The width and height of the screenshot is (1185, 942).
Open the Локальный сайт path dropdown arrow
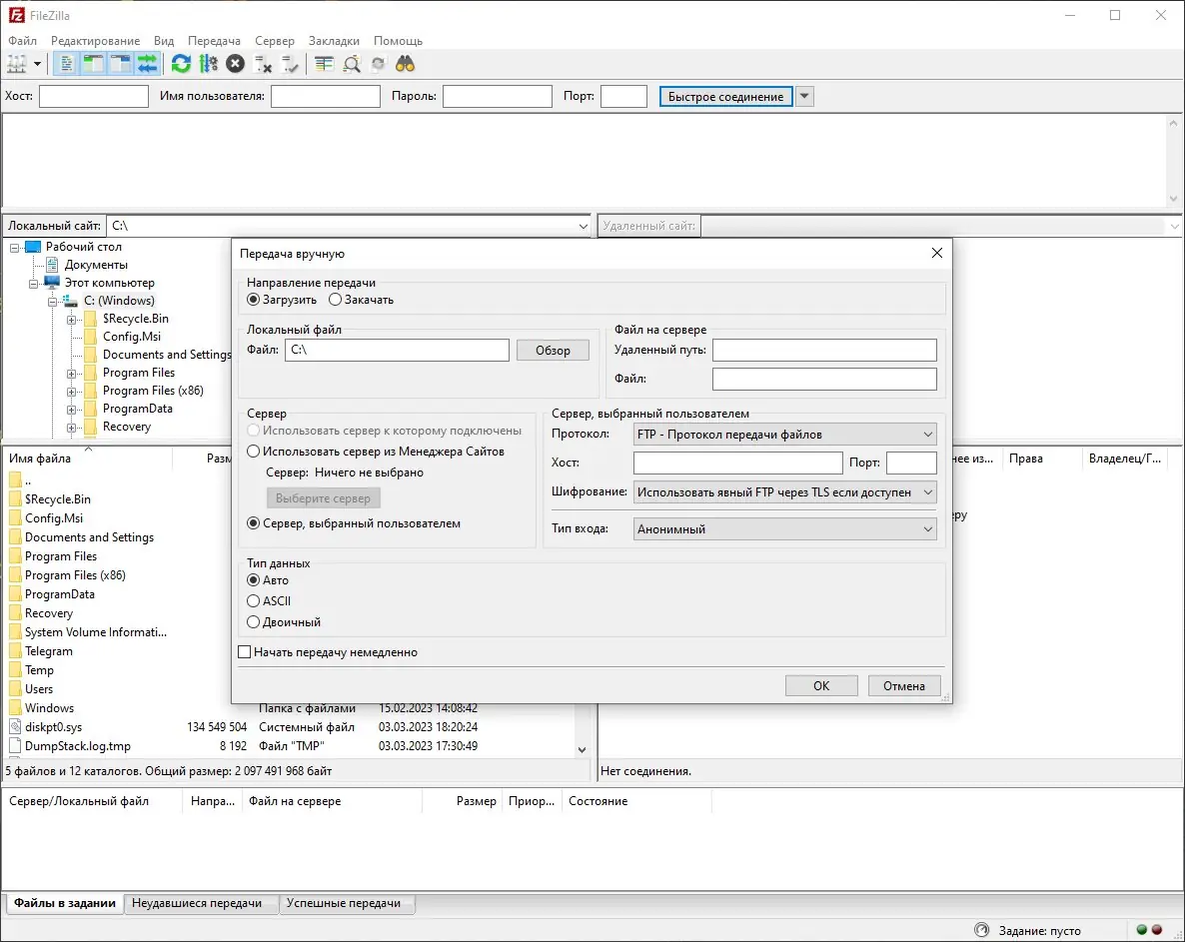tap(583, 226)
